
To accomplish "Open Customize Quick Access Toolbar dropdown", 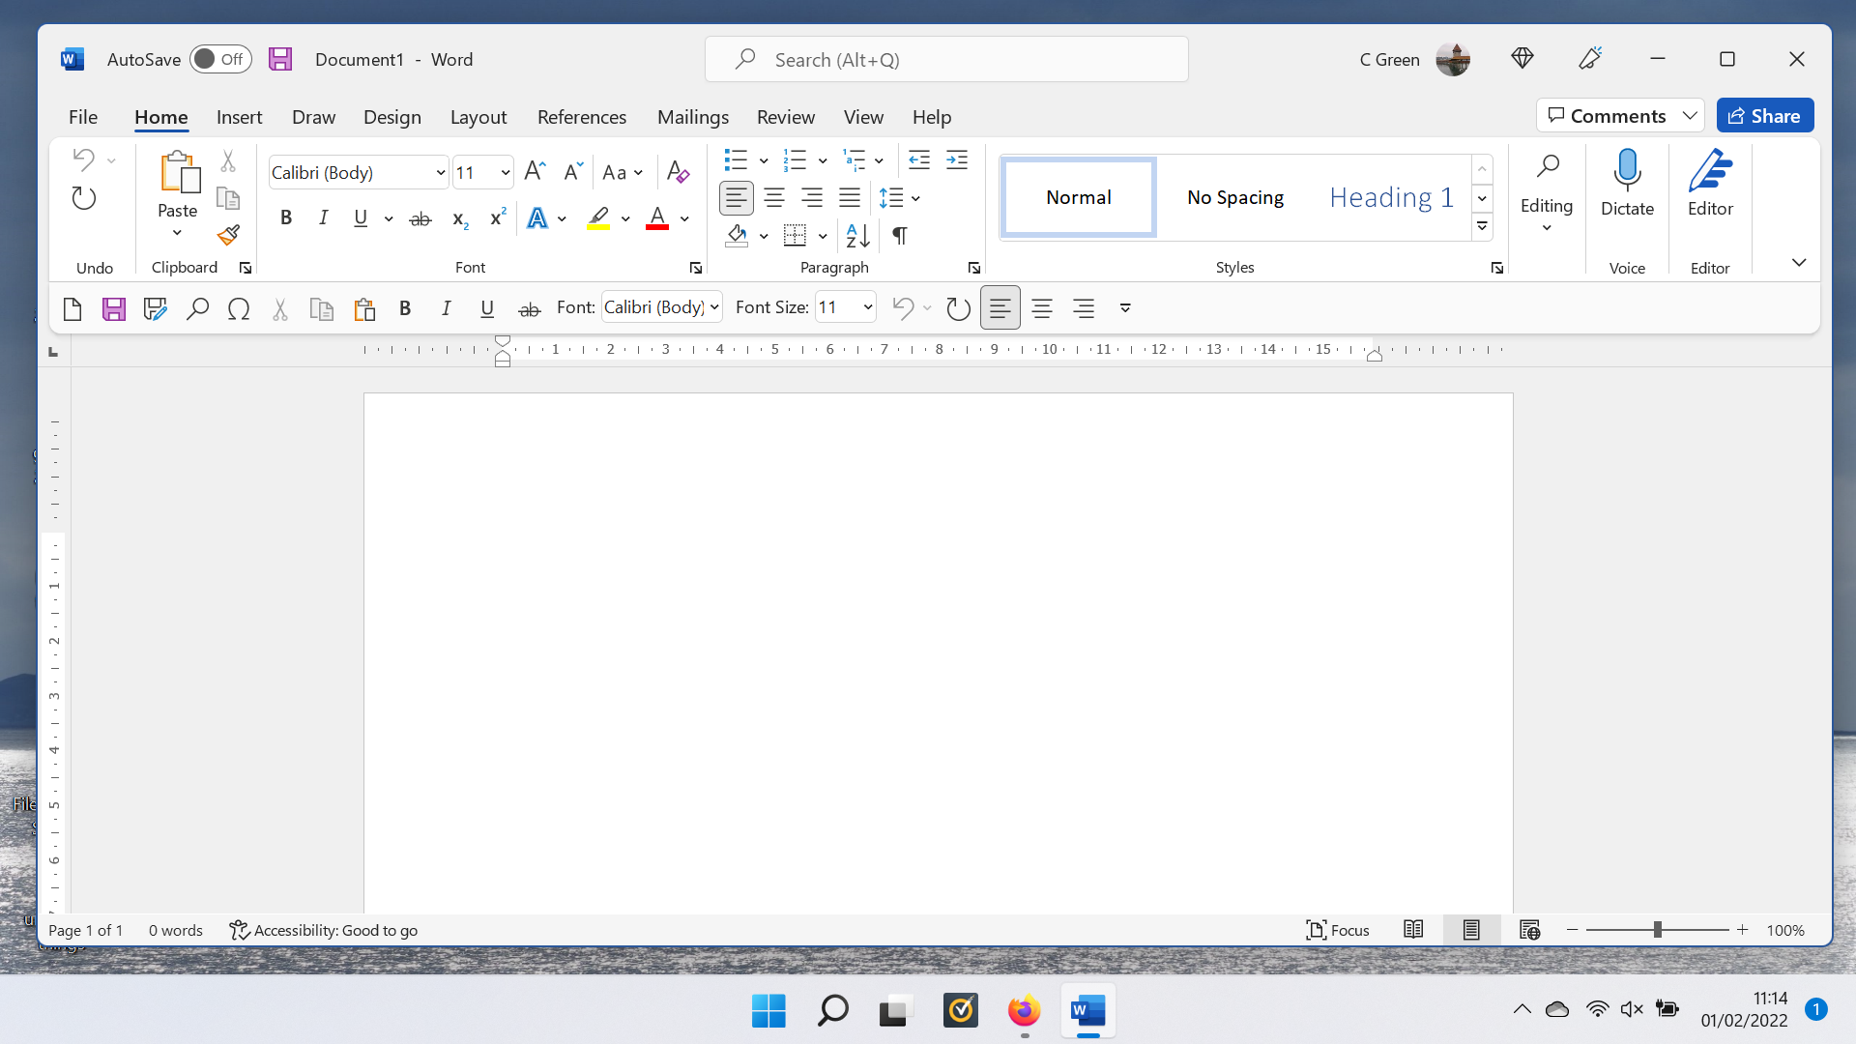I will point(1125,308).
